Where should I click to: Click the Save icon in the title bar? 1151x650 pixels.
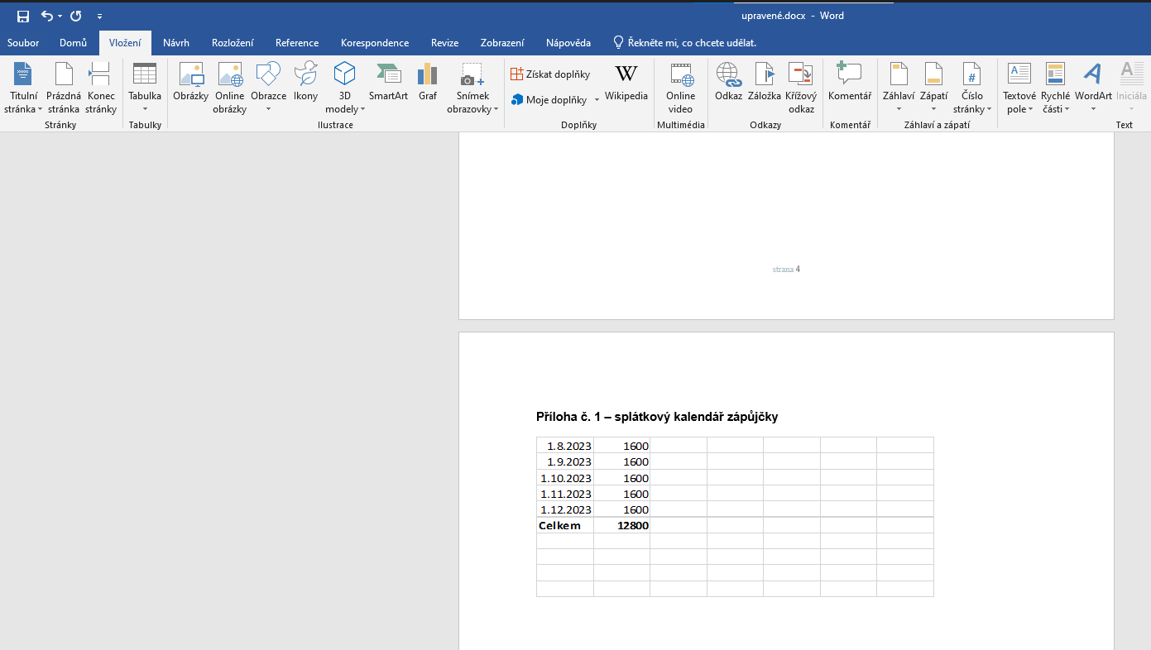[23, 16]
